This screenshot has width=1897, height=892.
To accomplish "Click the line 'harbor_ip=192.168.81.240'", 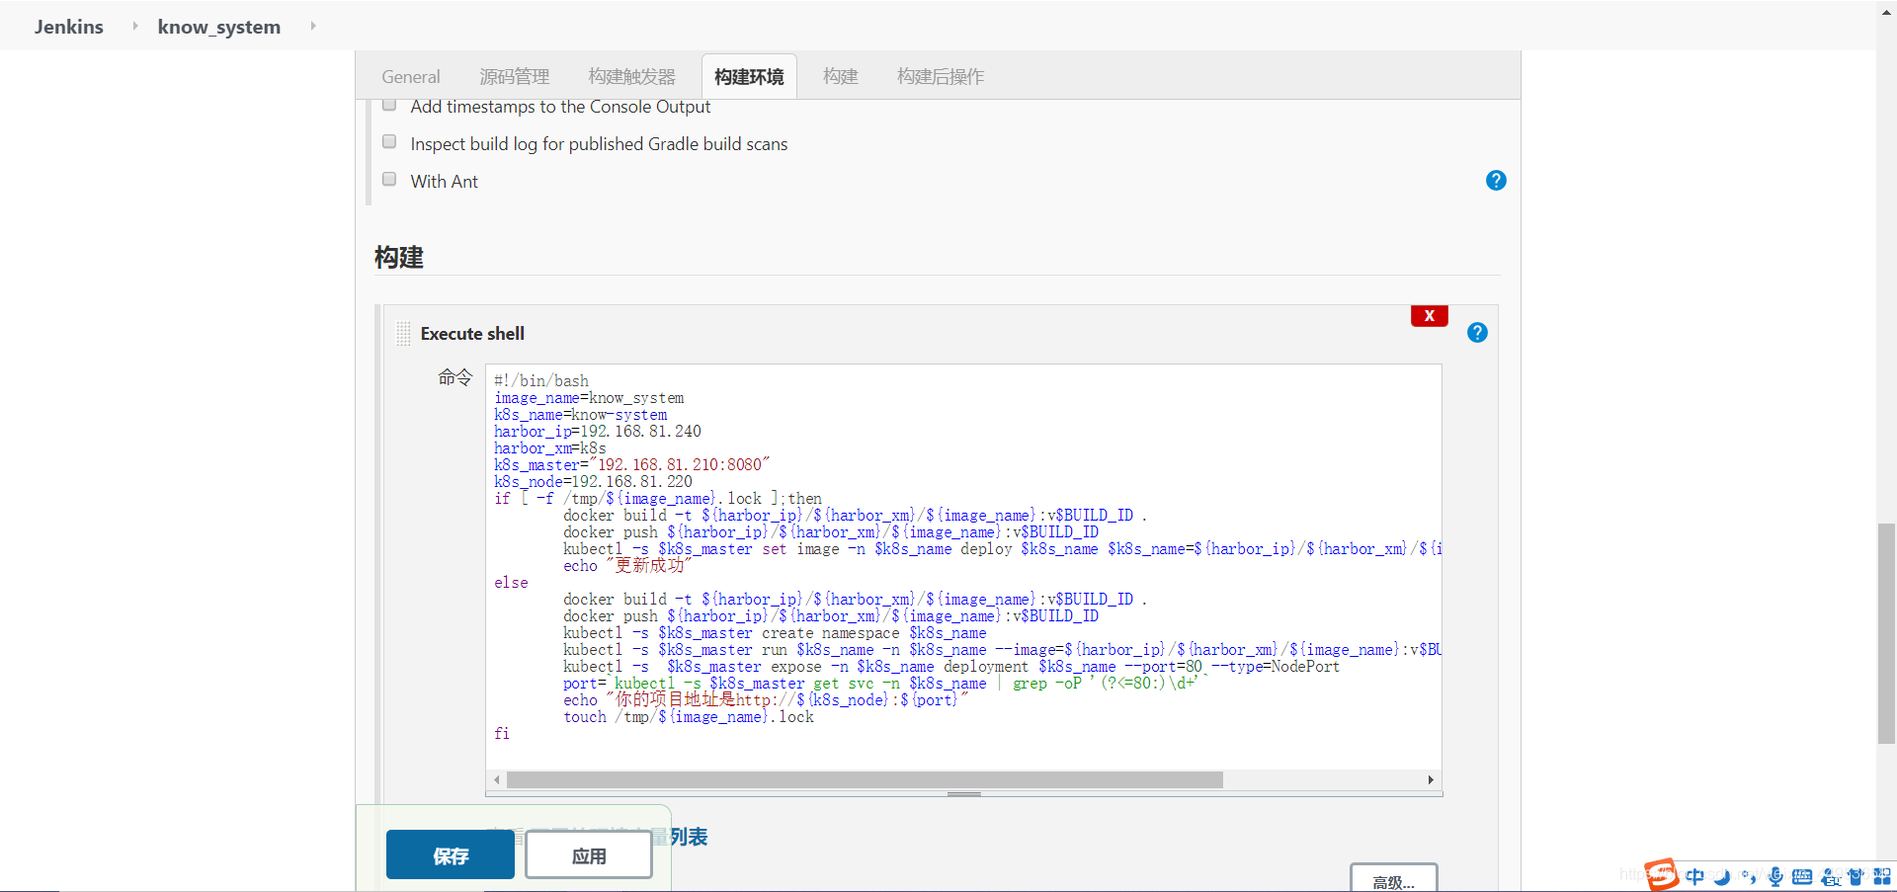I will point(598,432).
